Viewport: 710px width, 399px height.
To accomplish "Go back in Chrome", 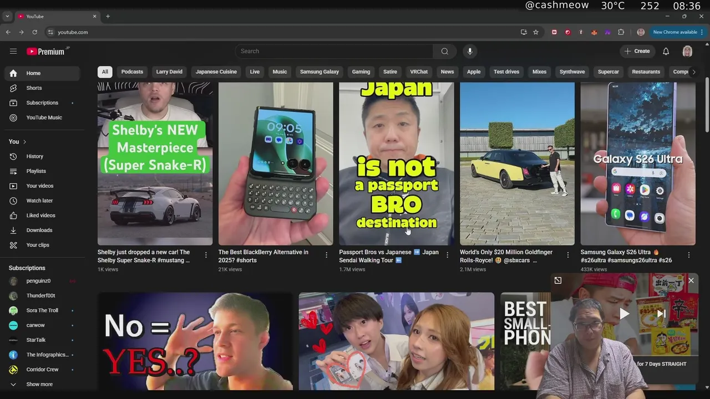I will (x=8, y=32).
